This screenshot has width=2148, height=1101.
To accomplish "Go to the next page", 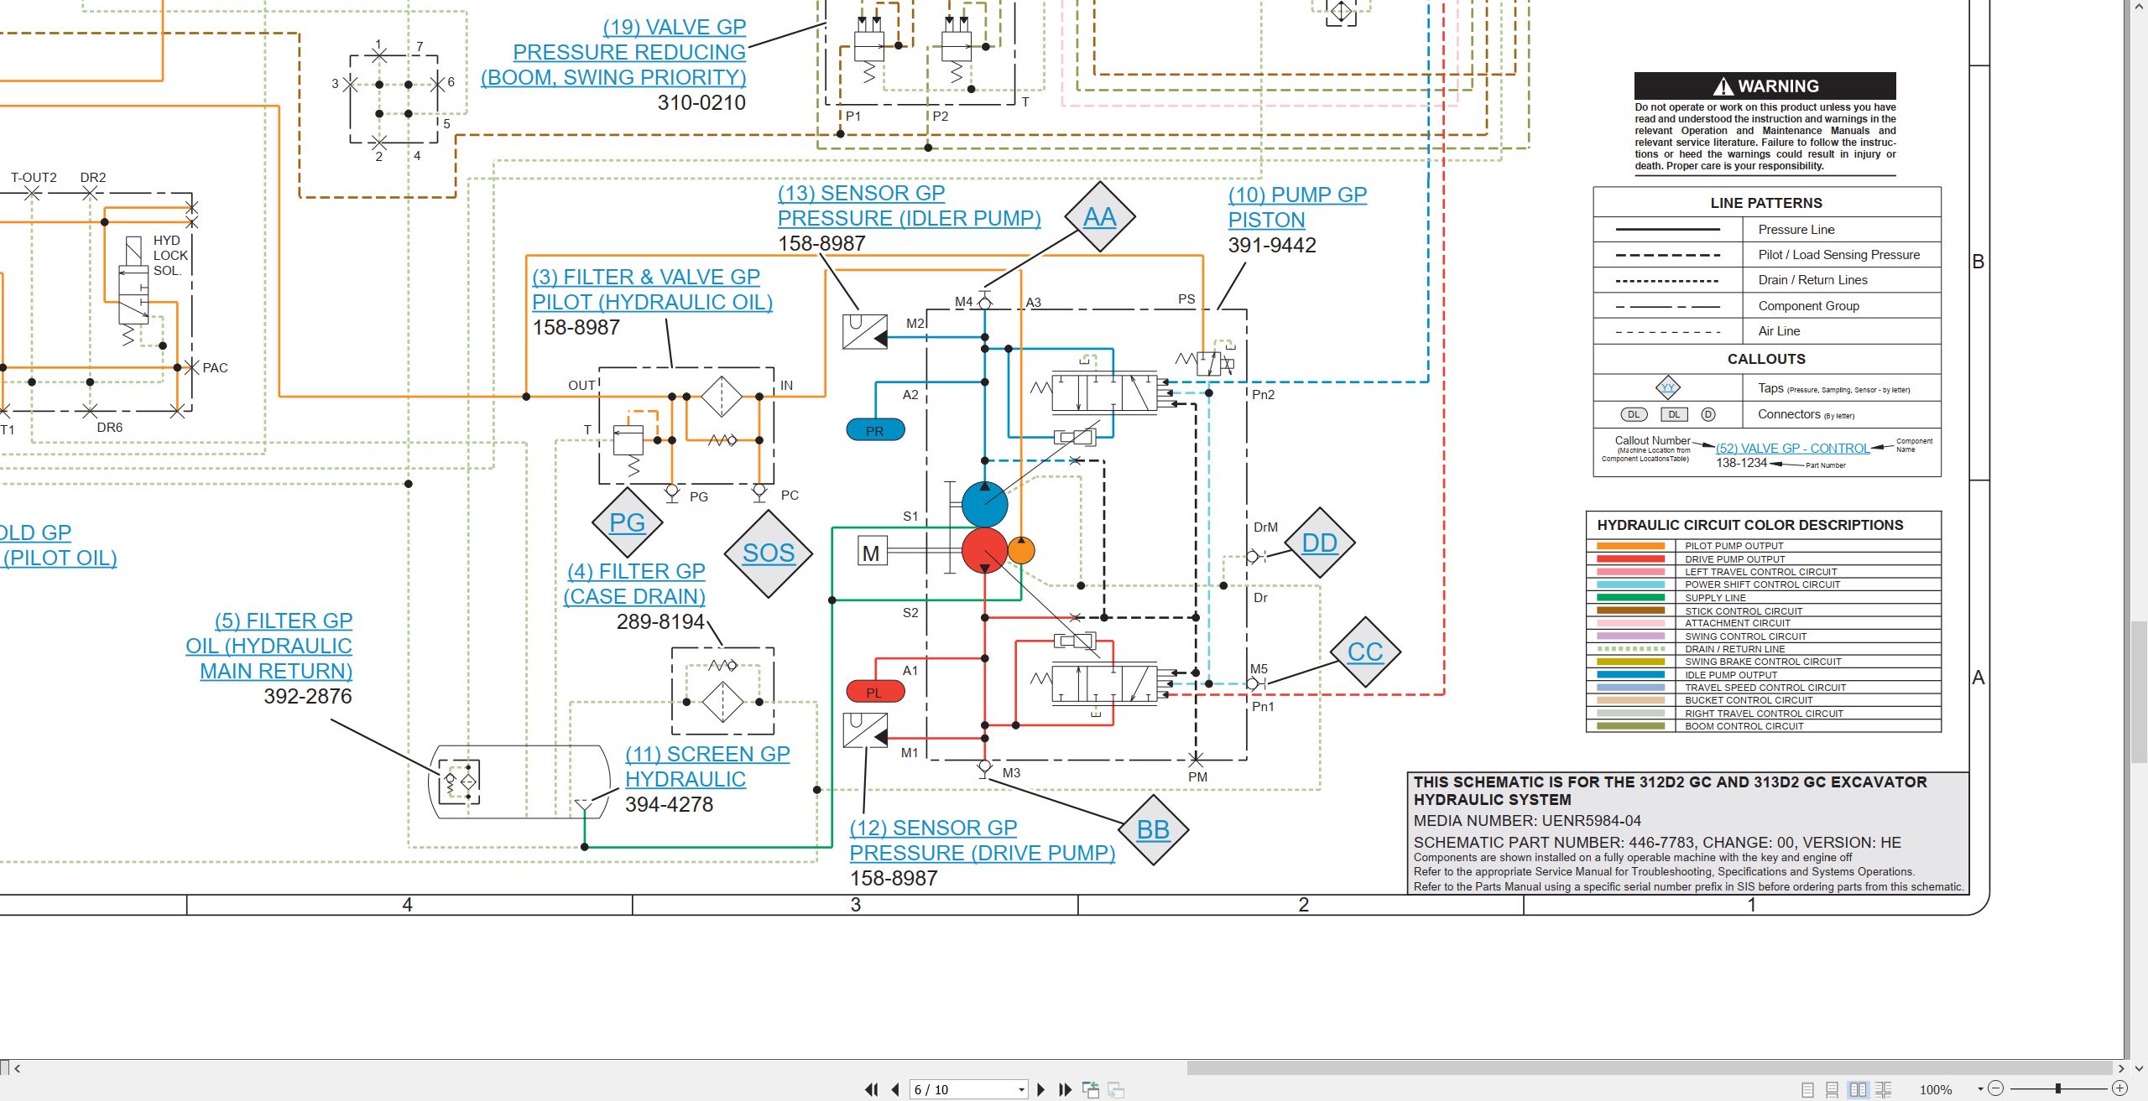I will click(1041, 1089).
